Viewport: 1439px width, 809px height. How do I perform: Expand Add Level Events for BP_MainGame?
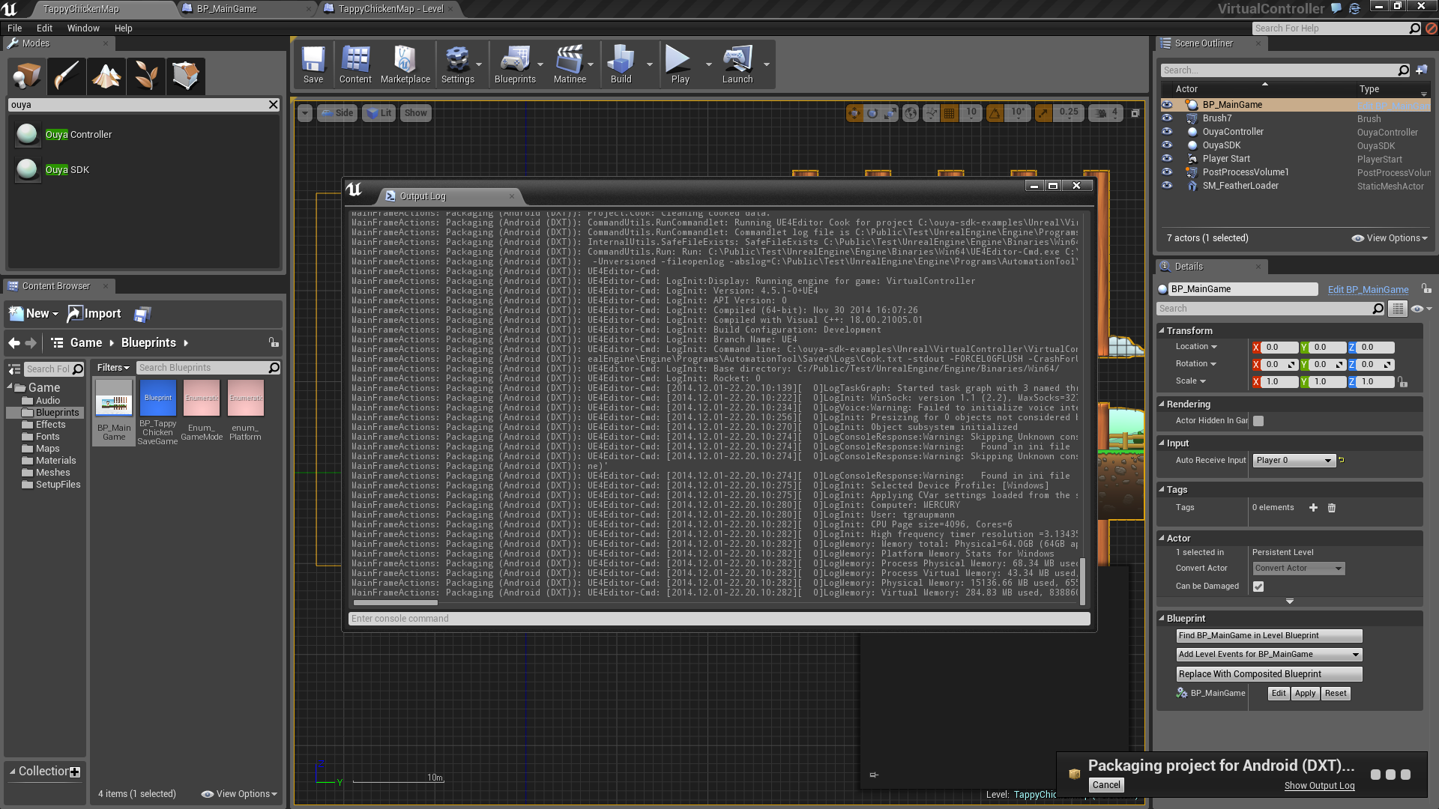pyautogui.click(x=1269, y=655)
